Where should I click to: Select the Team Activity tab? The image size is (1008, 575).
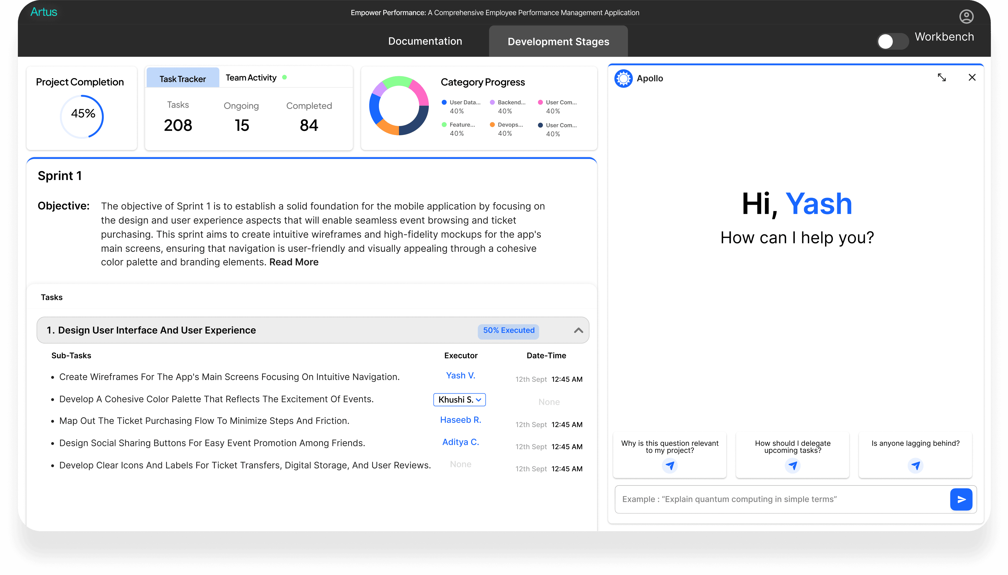coord(251,78)
